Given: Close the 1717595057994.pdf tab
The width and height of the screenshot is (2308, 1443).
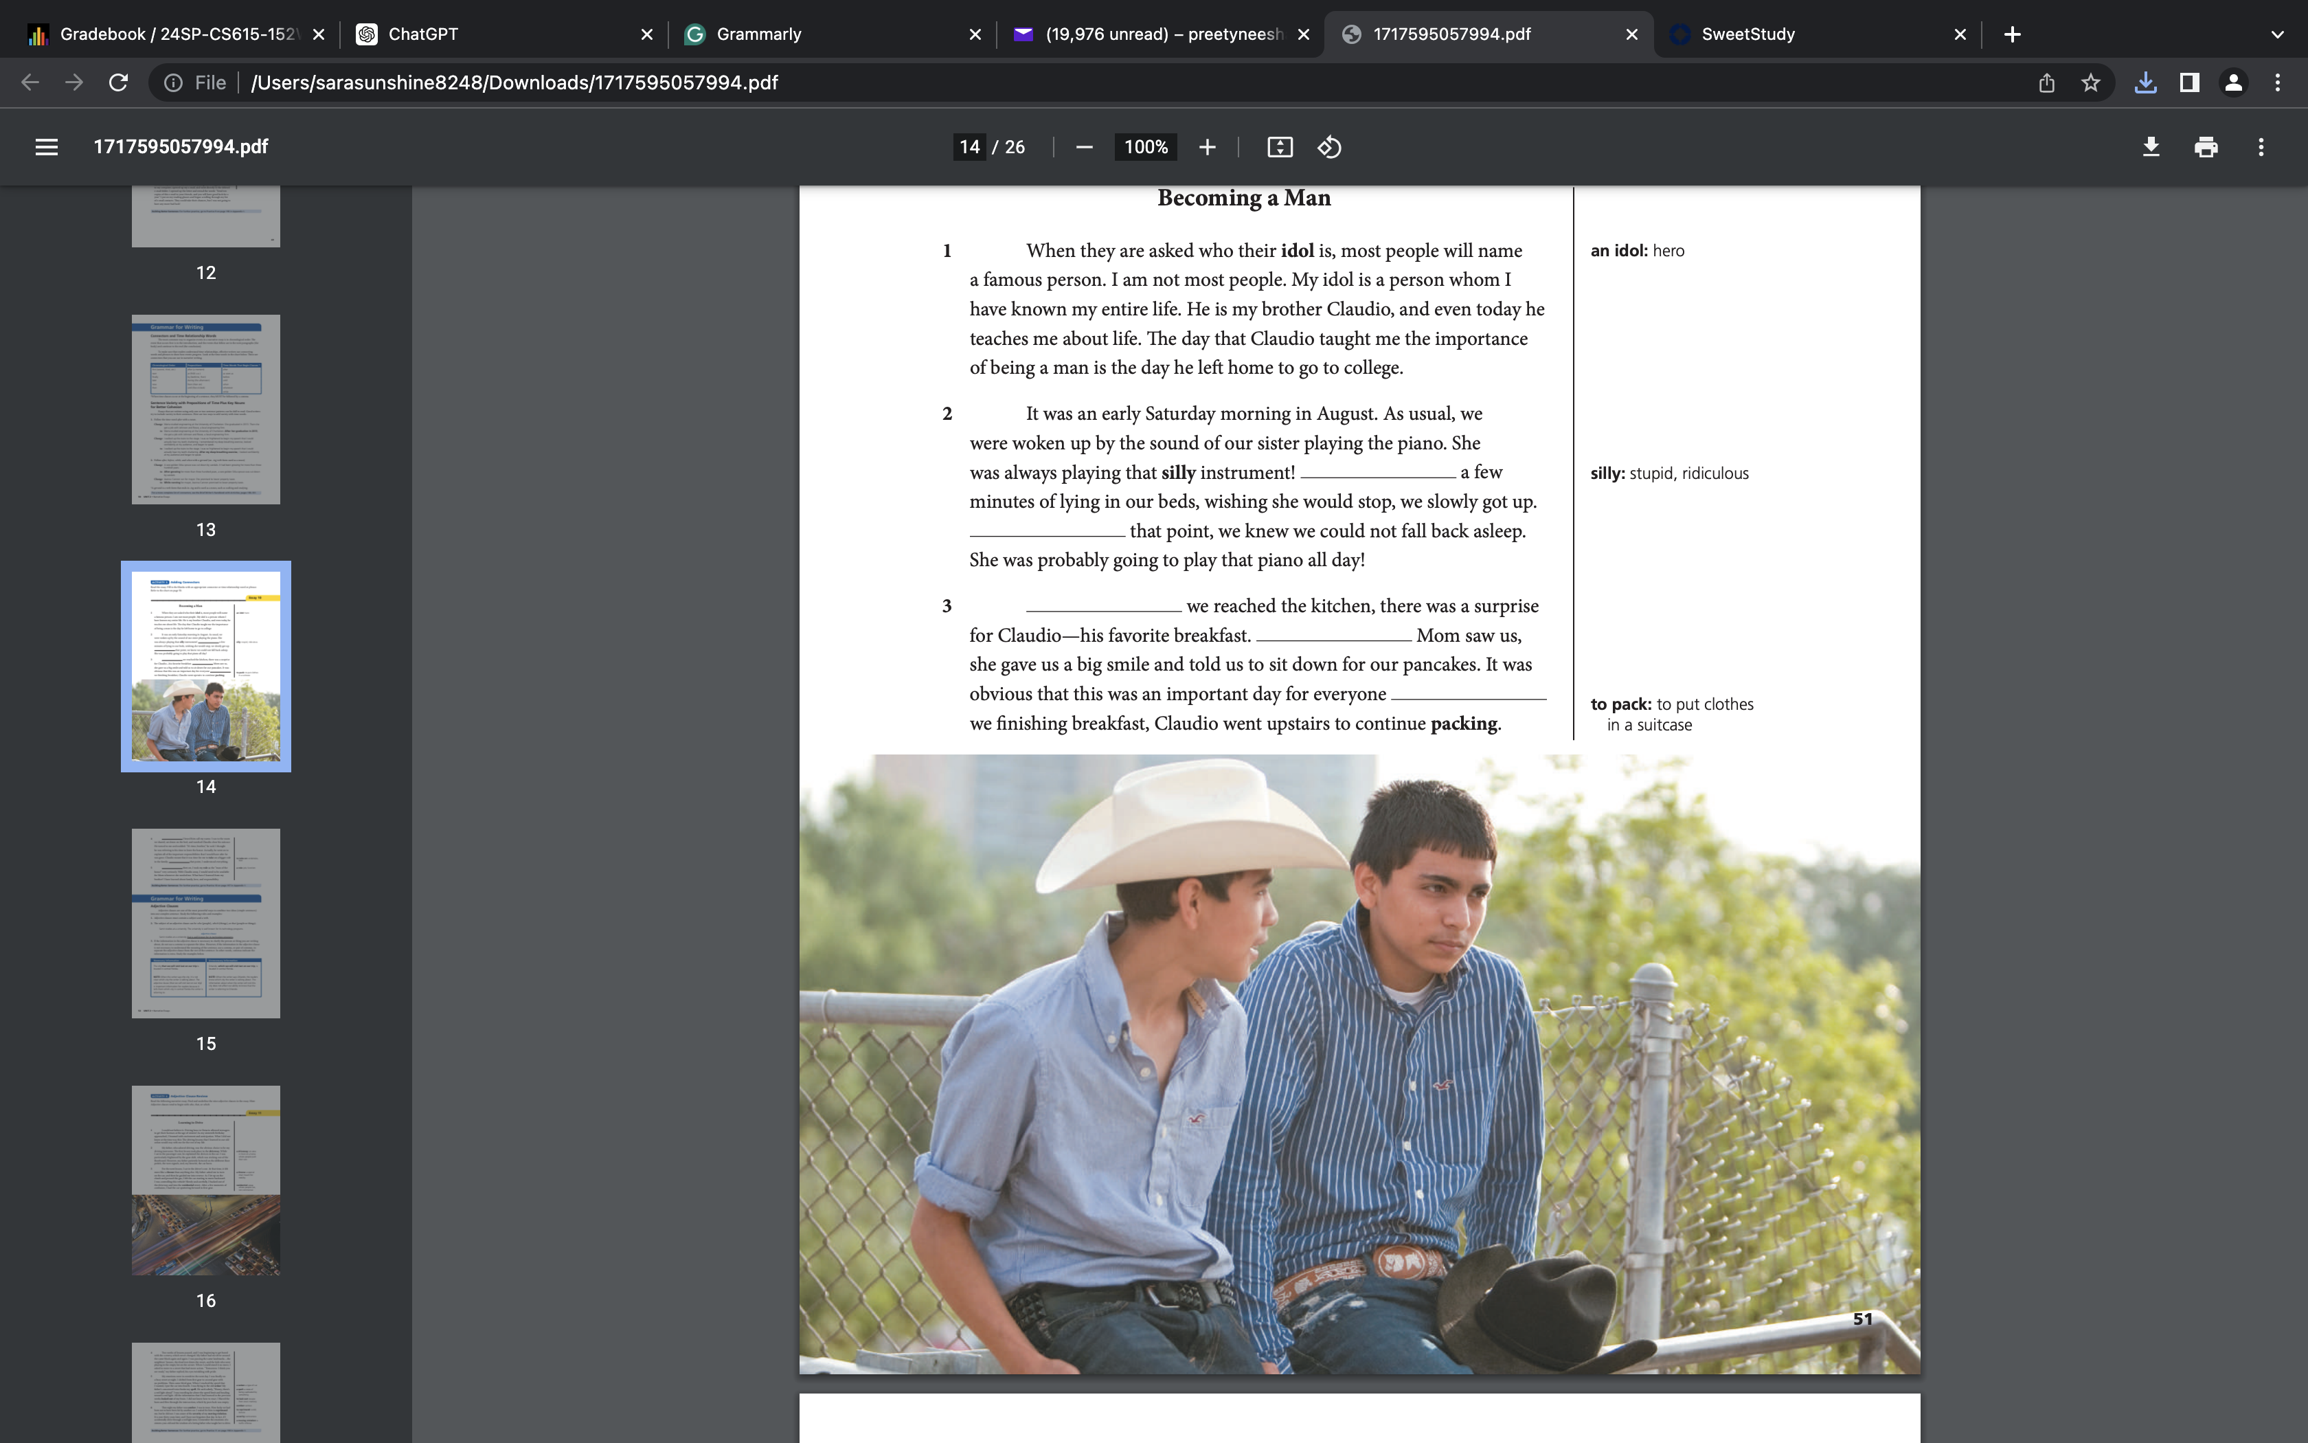Looking at the screenshot, I should pos(1632,34).
